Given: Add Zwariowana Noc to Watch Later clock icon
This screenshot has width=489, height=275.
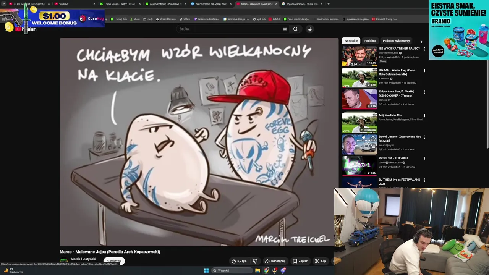Looking at the screenshot, I should pos(373,139).
